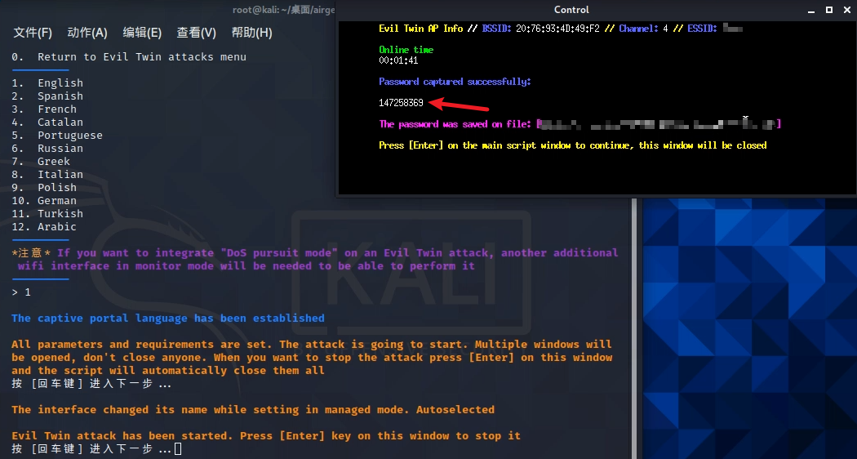Maximize the Control window
The width and height of the screenshot is (857, 459).
point(829,10)
